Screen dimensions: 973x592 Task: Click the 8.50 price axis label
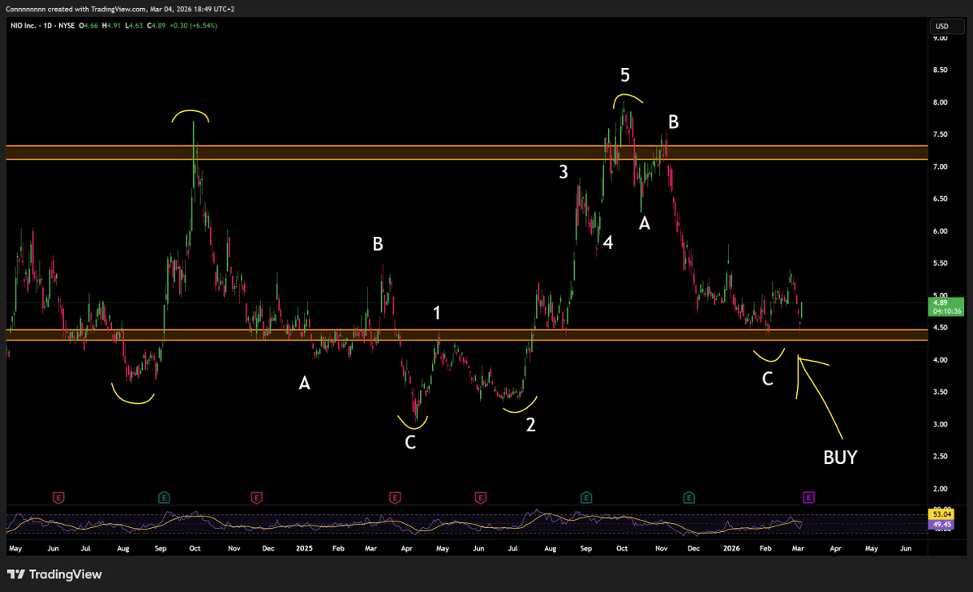click(x=941, y=71)
